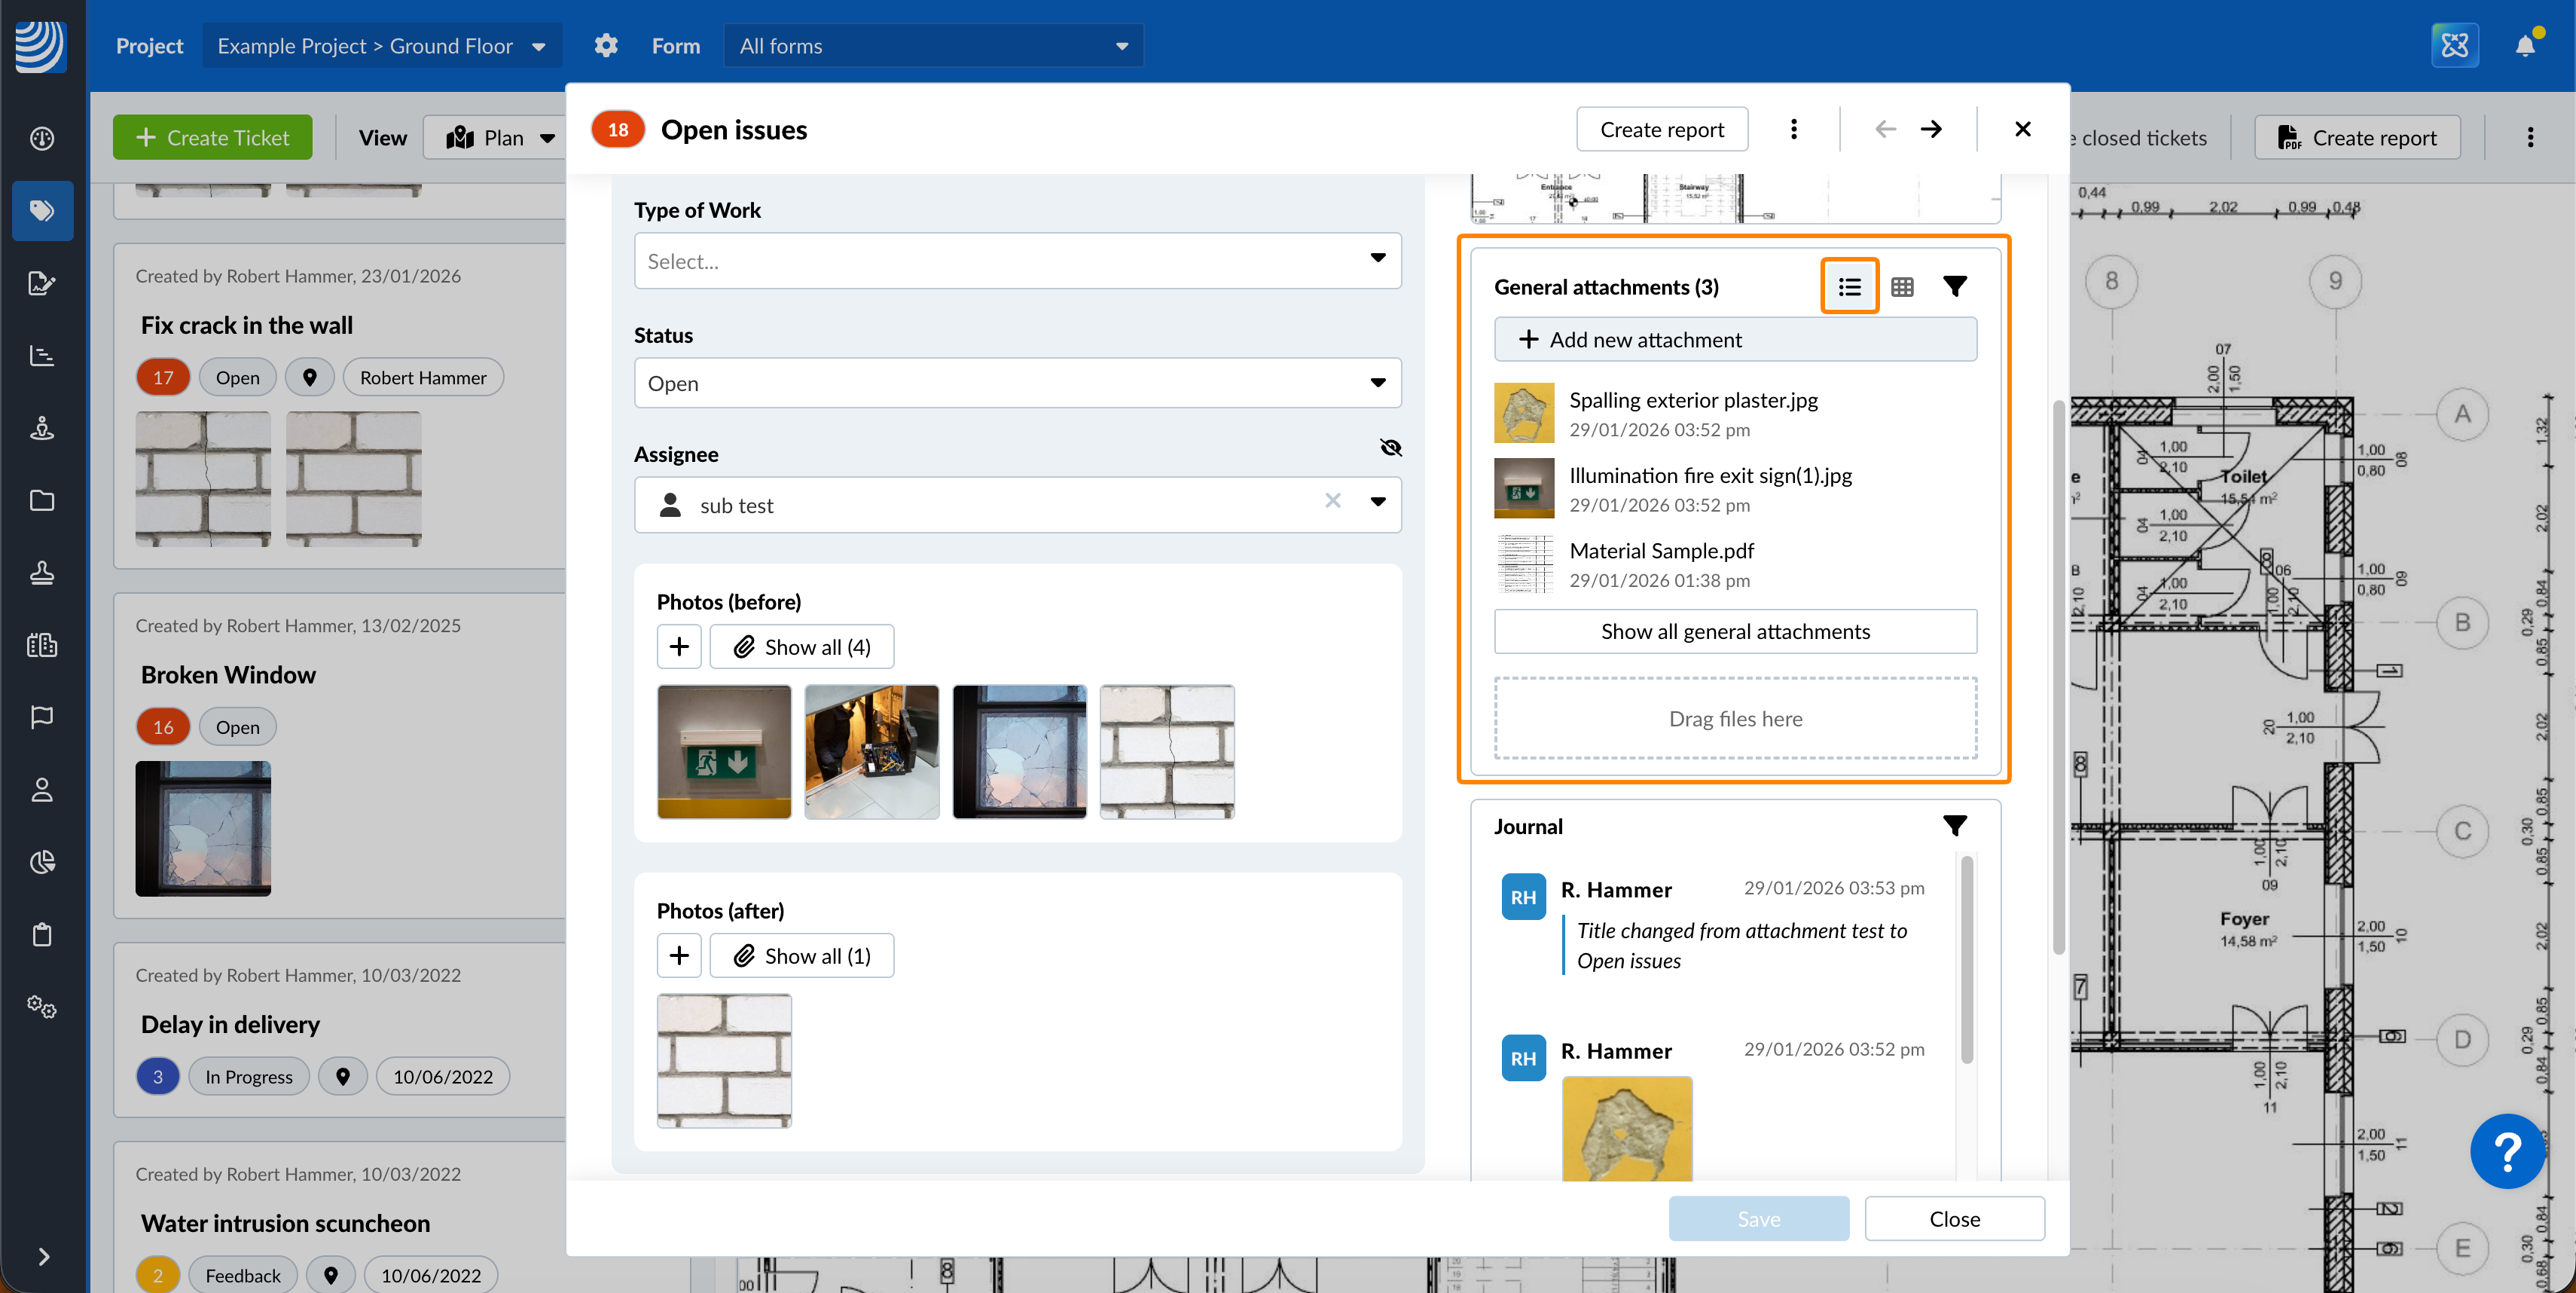Switch attachments to list view
Screen dimensions: 2576x1293
[1849, 287]
